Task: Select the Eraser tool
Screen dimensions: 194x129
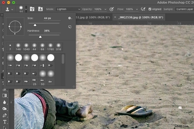Action: pos(5,90)
